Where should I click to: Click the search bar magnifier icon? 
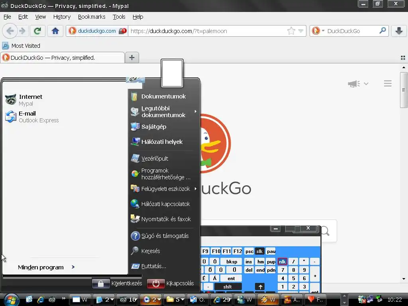(x=382, y=31)
